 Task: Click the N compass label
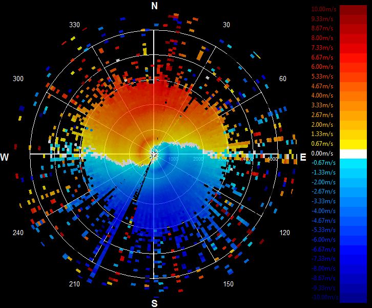pyautogui.click(x=154, y=6)
